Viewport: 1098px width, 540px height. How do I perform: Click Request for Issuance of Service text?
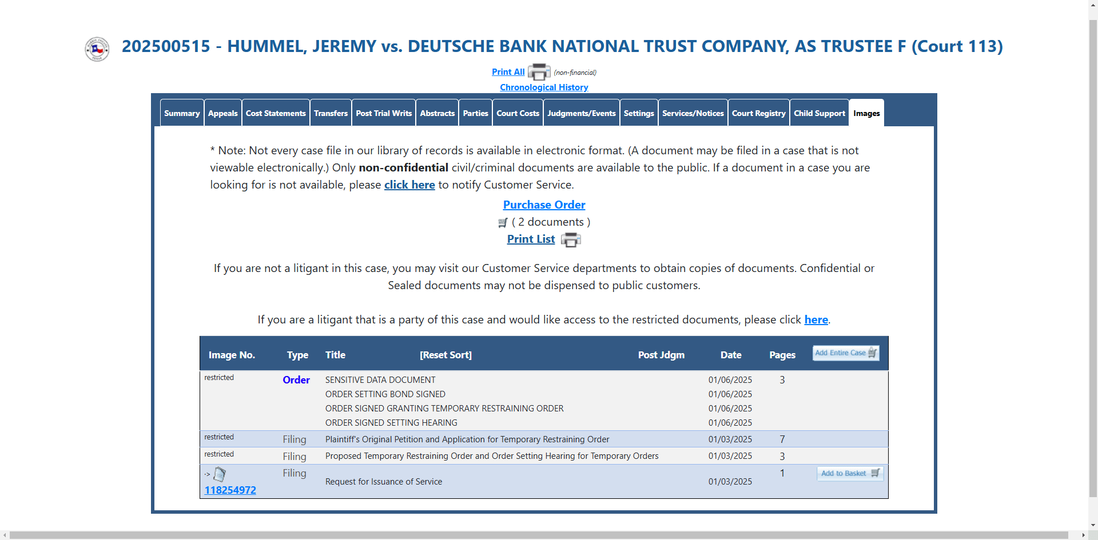pos(384,482)
